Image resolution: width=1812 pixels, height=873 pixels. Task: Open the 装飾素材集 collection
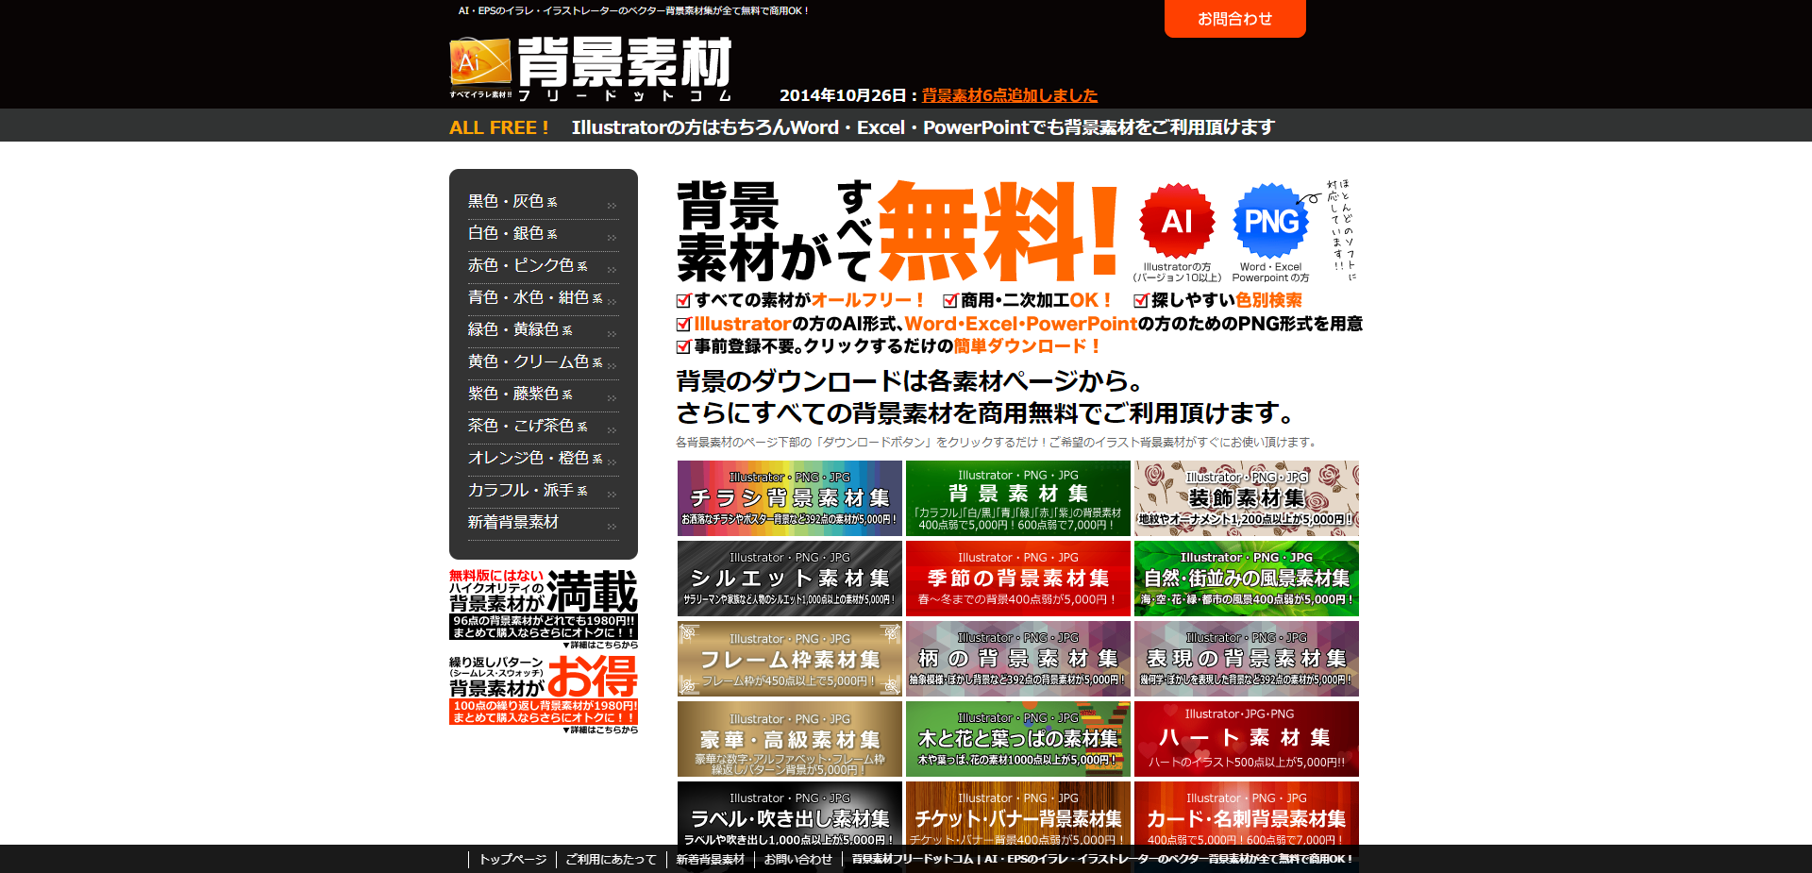[1246, 497]
